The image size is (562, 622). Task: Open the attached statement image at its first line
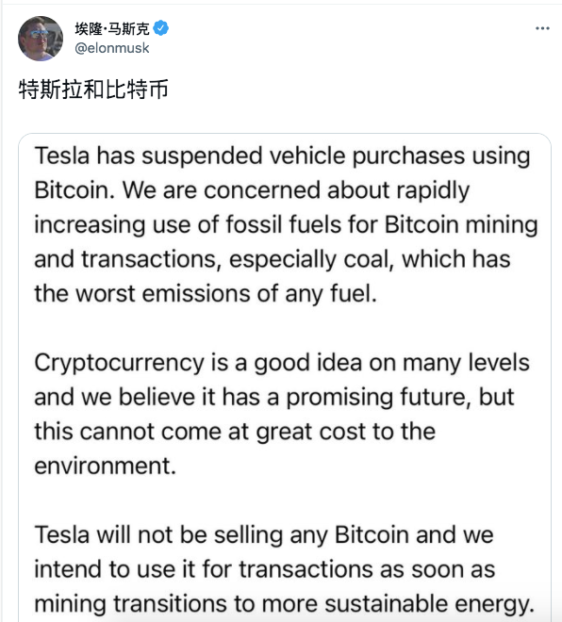click(x=282, y=155)
